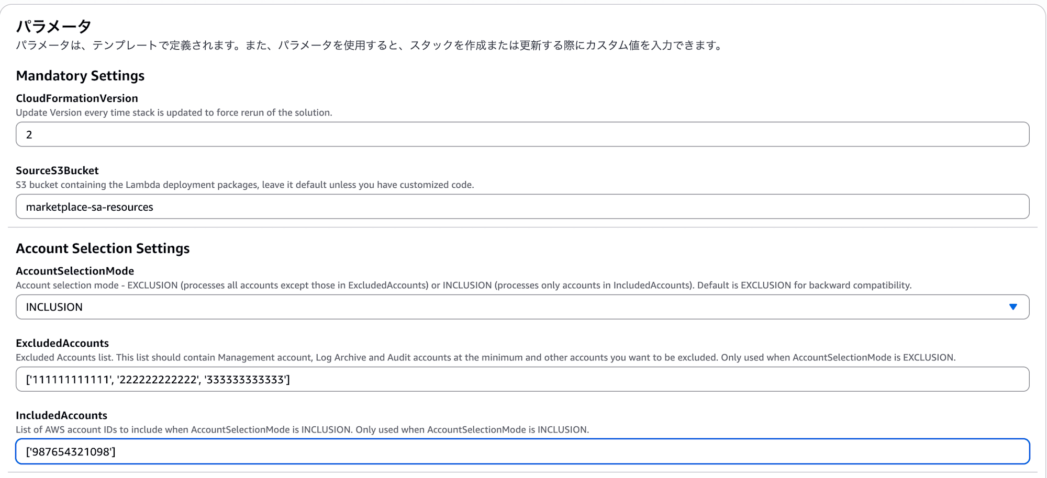
Task: Click the Mandatory Settings heading
Action: (x=80, y=76)
